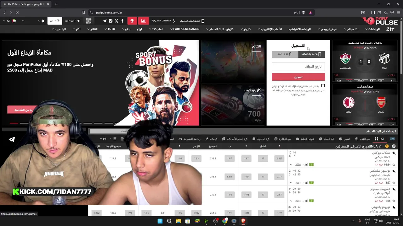Click the PariPulse logo
Image resolution: width=403 pixels, height=226 pixels.
click(x=380, y=21)
